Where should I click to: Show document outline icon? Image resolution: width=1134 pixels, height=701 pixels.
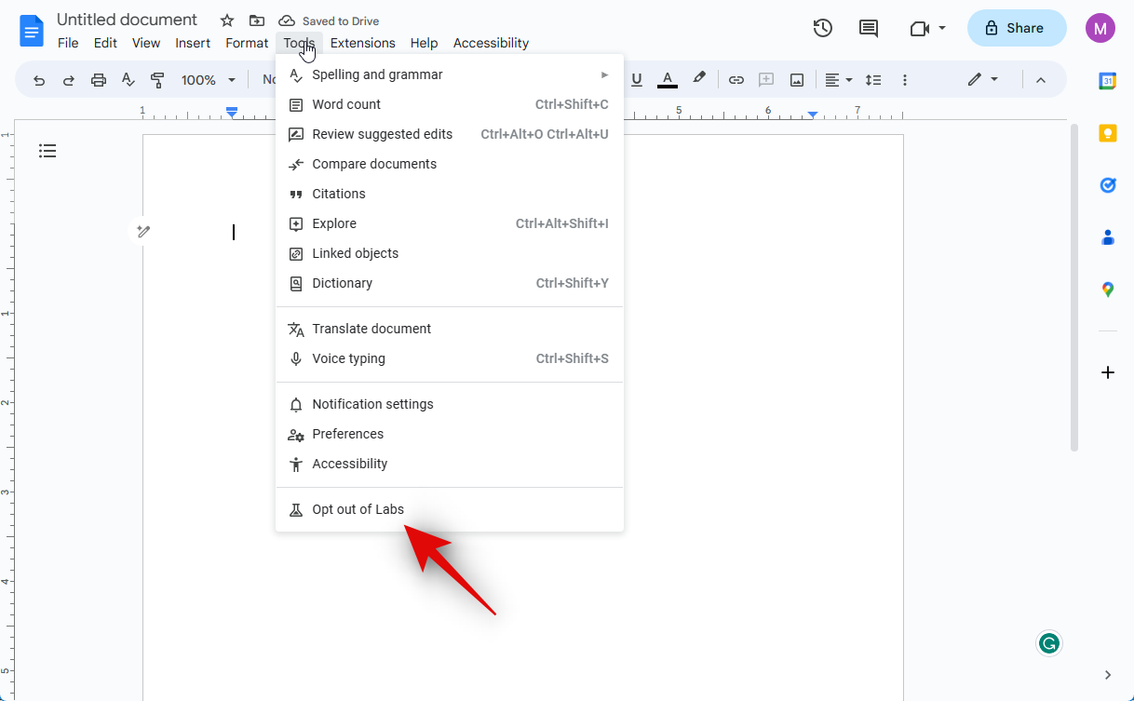47,151
